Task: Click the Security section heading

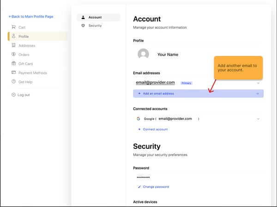Action: click(147, 146)
